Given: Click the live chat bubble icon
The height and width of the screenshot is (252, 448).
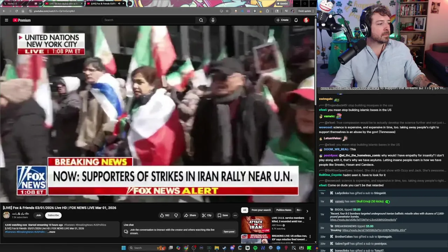Looking at the screenshot, I should click(x=126, y=231).
